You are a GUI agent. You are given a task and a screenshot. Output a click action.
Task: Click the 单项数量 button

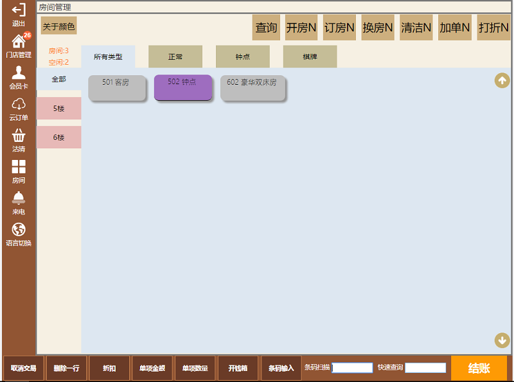(195, 369)
